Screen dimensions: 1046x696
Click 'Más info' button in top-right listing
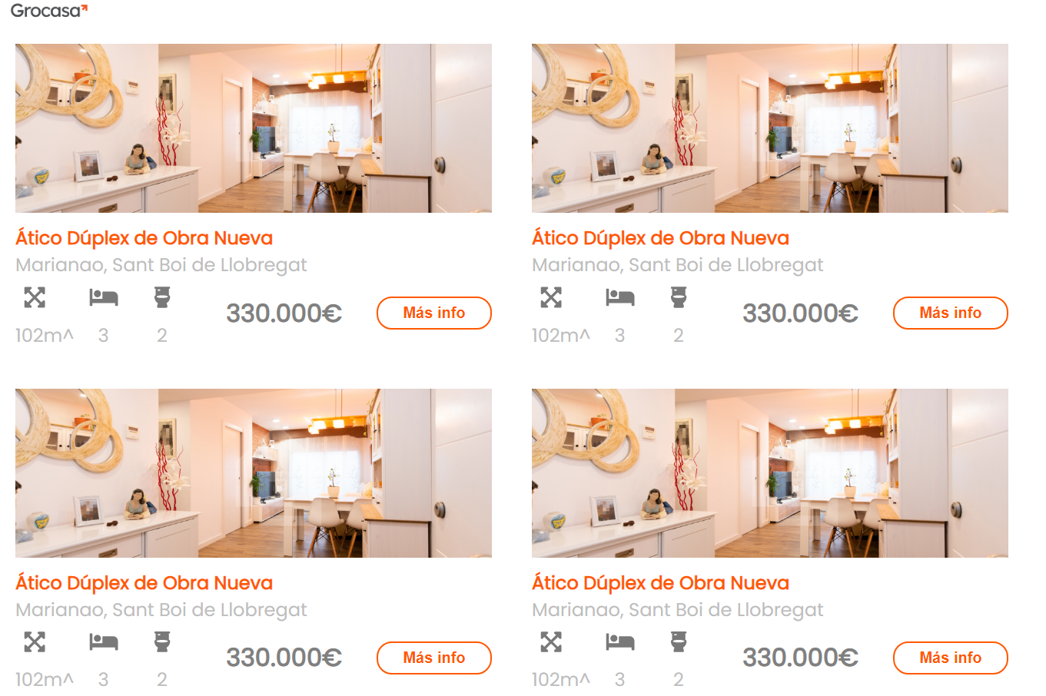[x=951, y=313]
